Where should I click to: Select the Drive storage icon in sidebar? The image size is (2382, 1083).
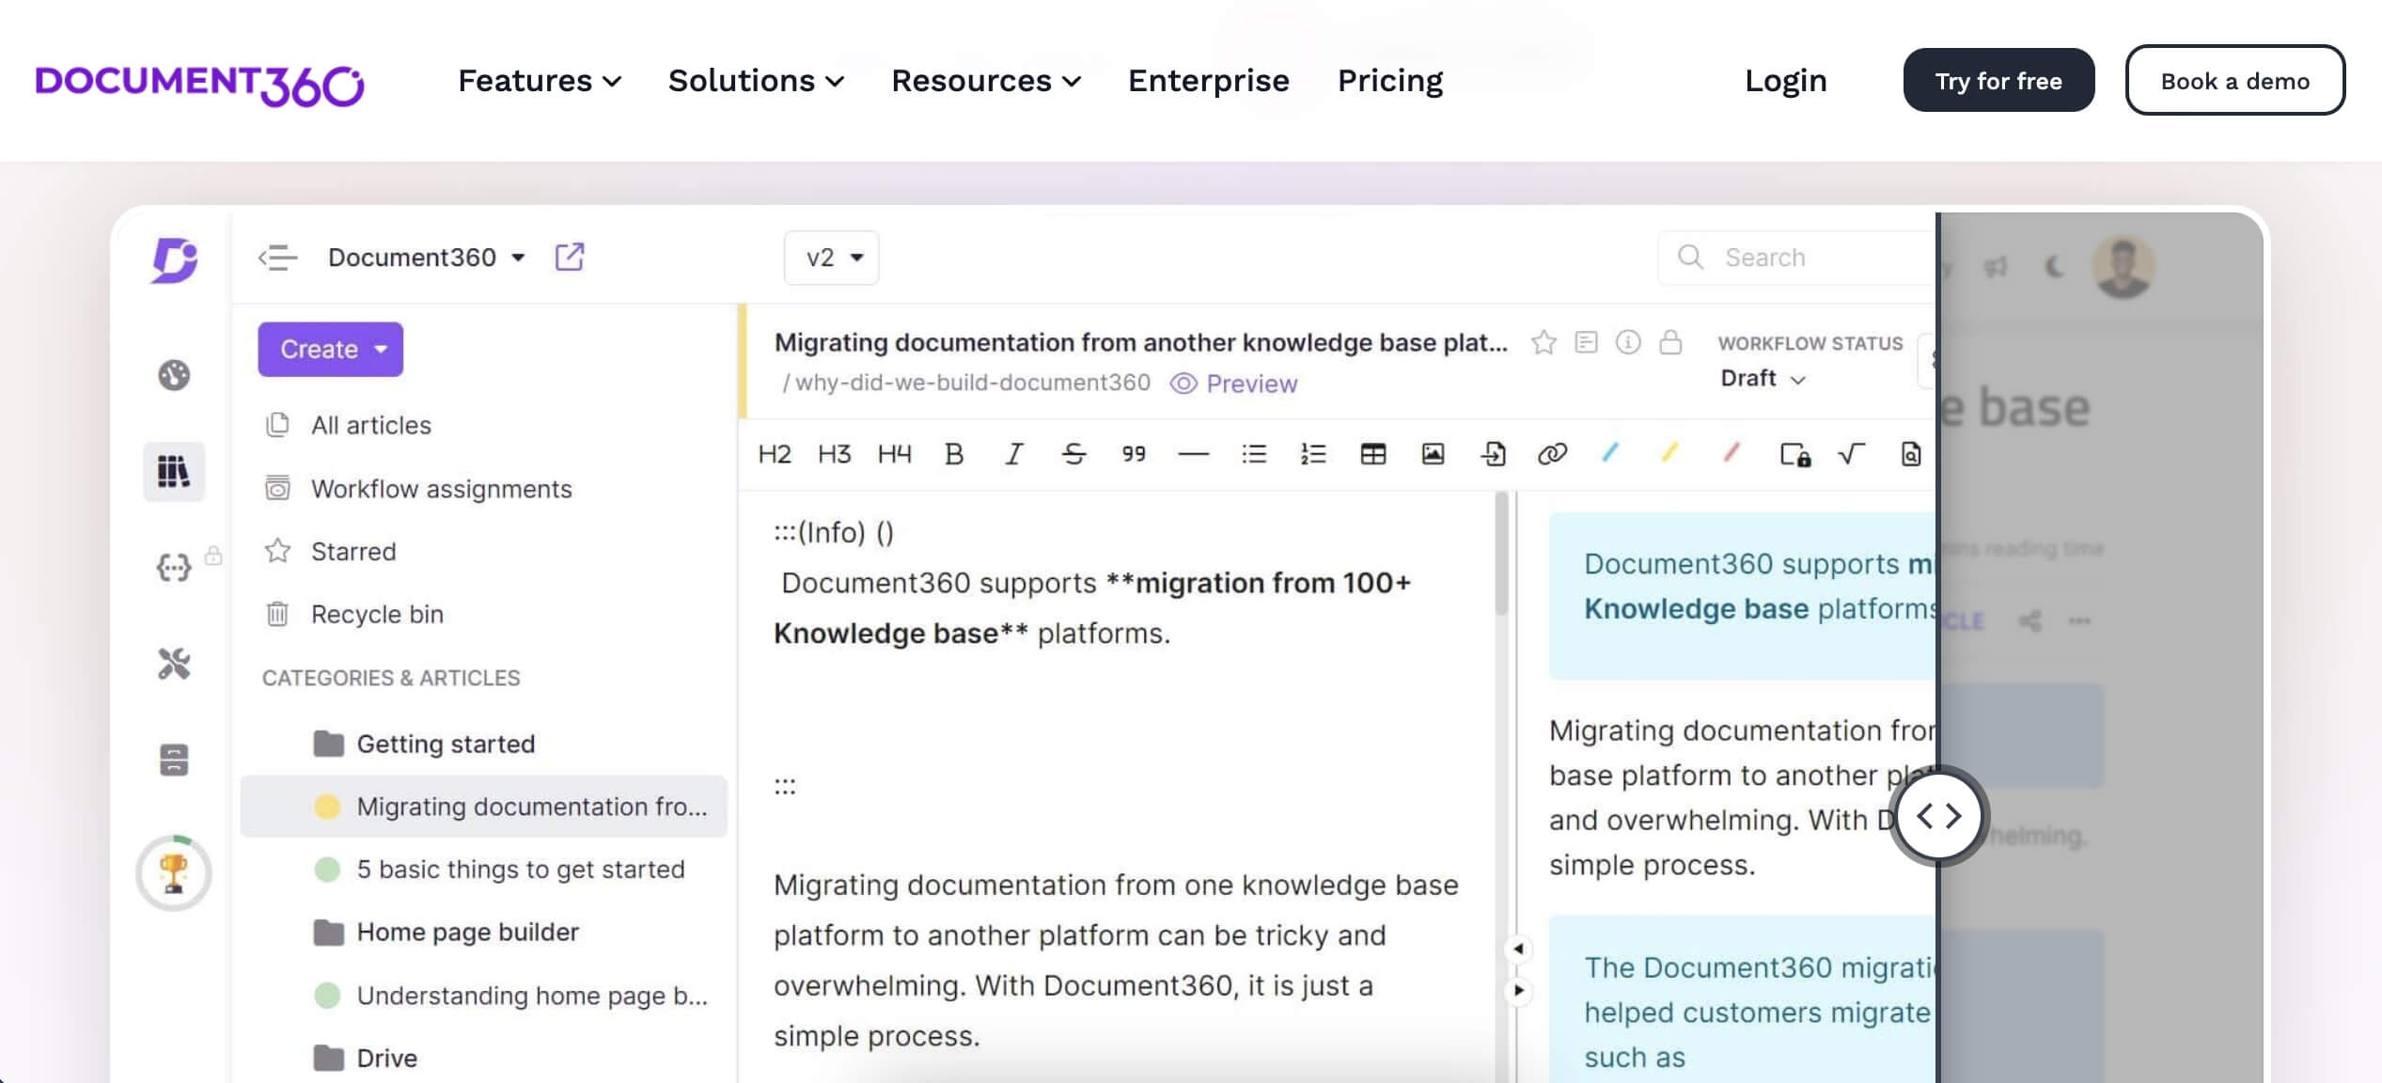pos(173,761)
